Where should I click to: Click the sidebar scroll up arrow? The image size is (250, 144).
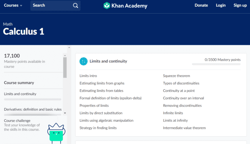coord(65,56)
